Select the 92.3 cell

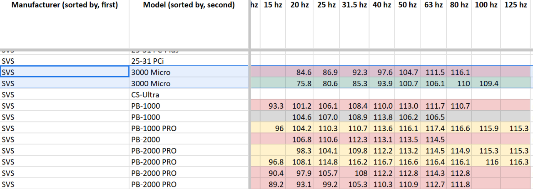pyautogui.click(x=354, y=72)
